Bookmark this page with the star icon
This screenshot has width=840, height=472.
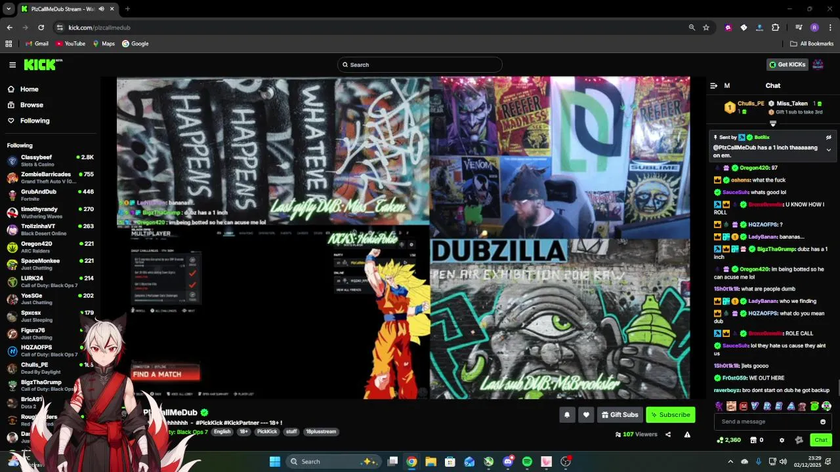tap(706, 28)
